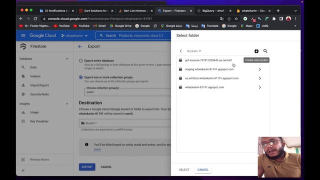
Task: Click the browser back button
Action: [21, 18]
